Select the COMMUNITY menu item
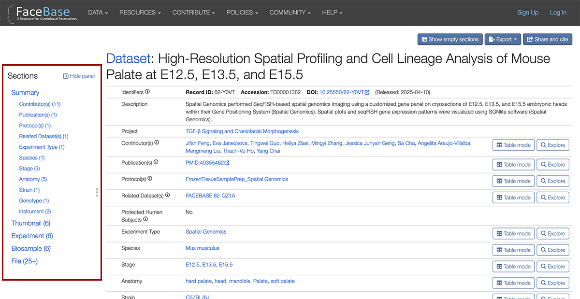 290,13
